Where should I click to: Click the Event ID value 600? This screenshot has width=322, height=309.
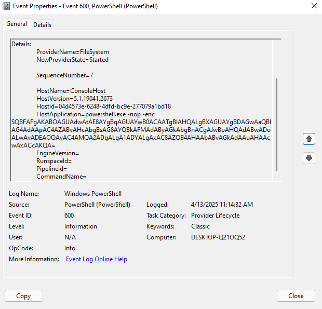pos(69,216)
